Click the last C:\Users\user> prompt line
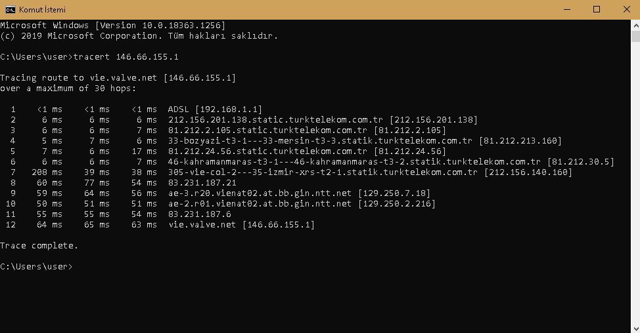Viewport: 640px width, 333px height. (36, 267)
